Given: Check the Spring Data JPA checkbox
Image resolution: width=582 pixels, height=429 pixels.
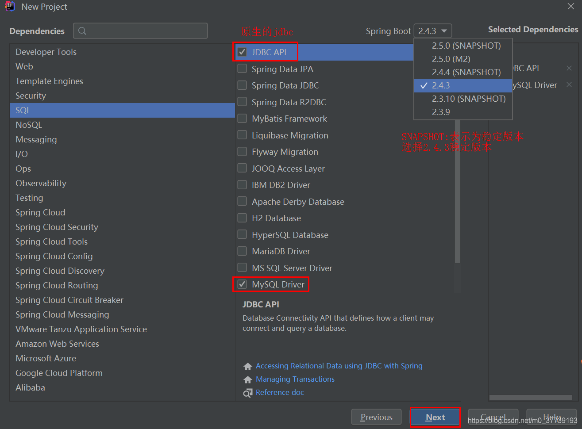Looking at the screenshot, I should pyautogui.click(x=242, y=69).
